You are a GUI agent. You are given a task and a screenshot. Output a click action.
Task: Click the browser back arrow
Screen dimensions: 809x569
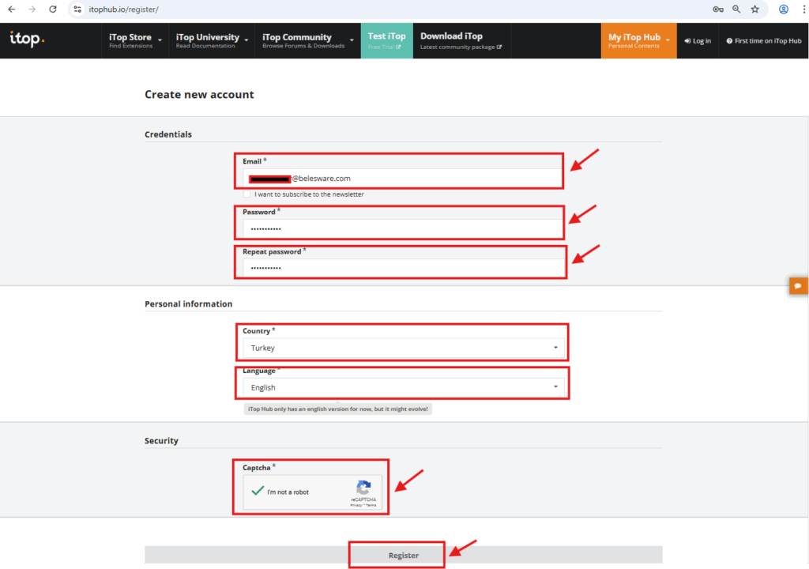[x=12, y=9]
